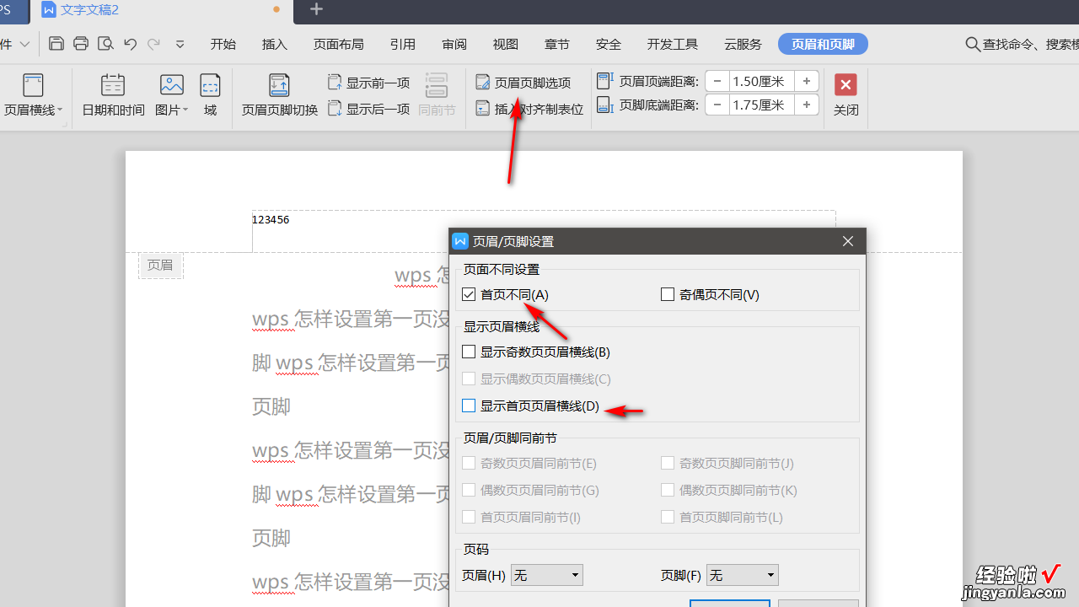The image size is (1079, 607).
Task: Open new tab with plus icon
Action: (316, 9)
